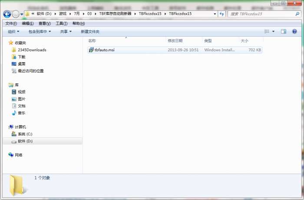Viewport: 304px width, 200px height.
Task: Open 2345Downloads favorite folder
Action: pos(32,50)
